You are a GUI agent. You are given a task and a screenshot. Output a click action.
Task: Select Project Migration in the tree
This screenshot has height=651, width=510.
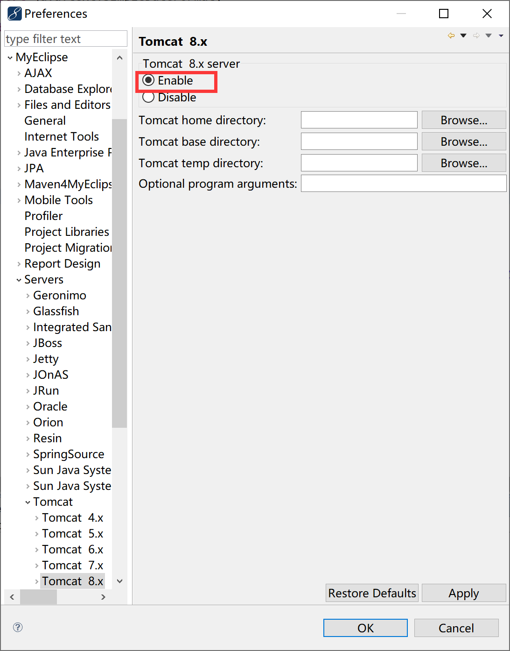pyautogui.click(x=68, y=248)
